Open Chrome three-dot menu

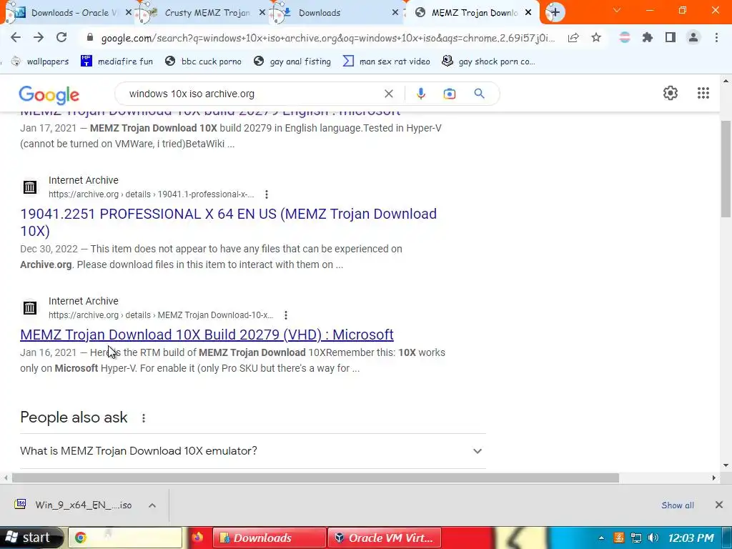716,37
